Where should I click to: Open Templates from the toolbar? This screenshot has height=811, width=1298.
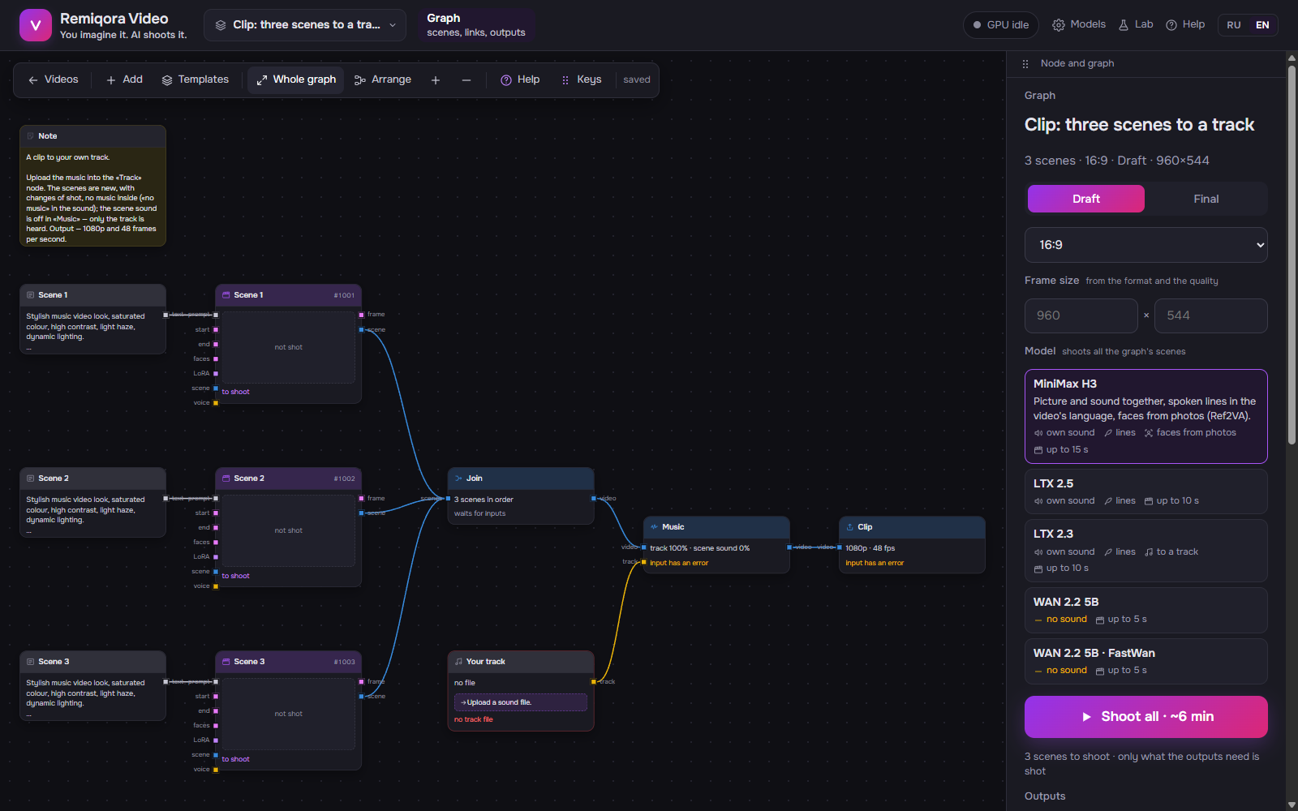coord(195,79)
